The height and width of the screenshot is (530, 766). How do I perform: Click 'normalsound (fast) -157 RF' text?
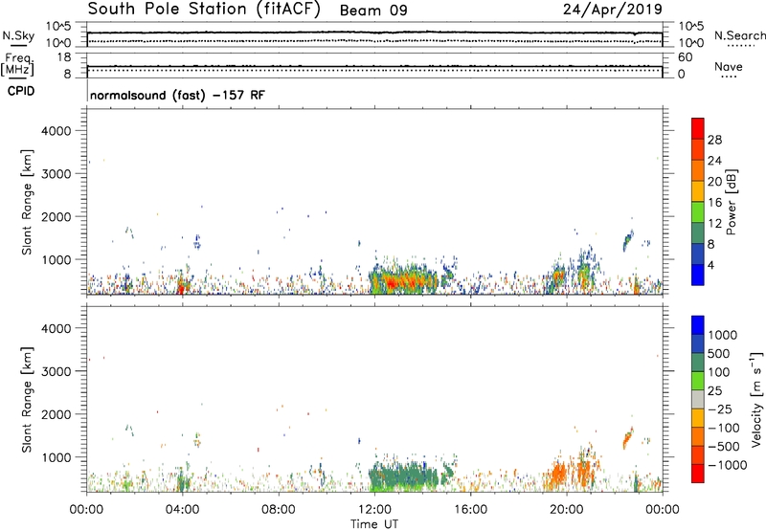[x=177, y=95]
